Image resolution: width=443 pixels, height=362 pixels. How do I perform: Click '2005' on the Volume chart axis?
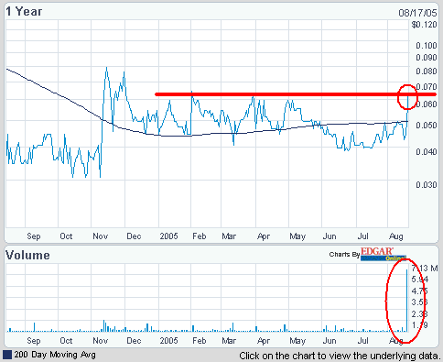point(168,341)
